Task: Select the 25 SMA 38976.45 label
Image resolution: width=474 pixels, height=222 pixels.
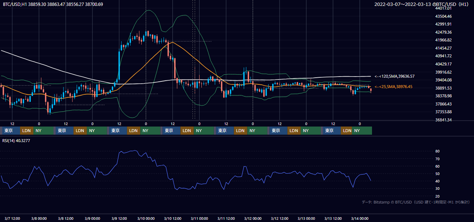Action: click(x=393, y=87)
